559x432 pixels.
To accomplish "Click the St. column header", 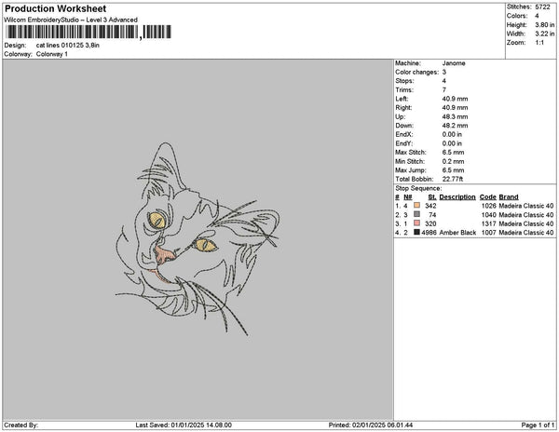I will 431,196.
